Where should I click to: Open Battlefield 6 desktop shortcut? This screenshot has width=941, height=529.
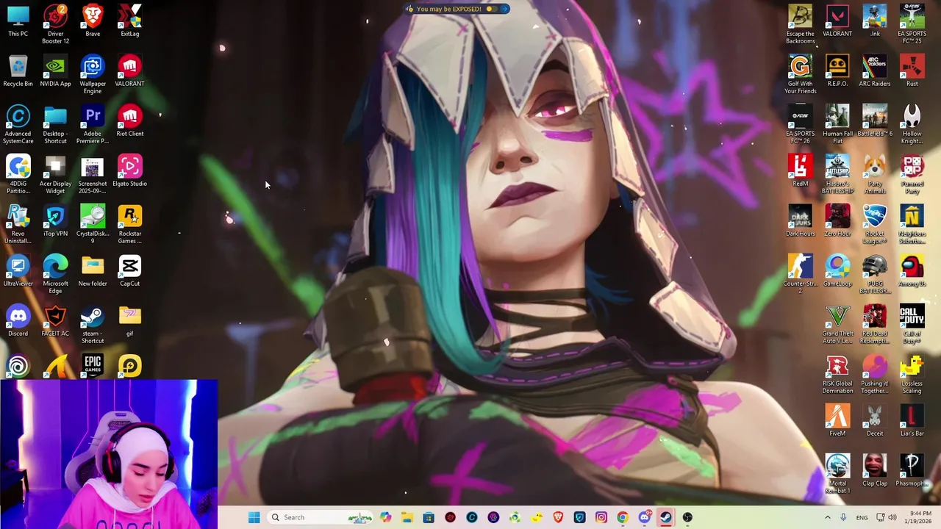point(875,120)
